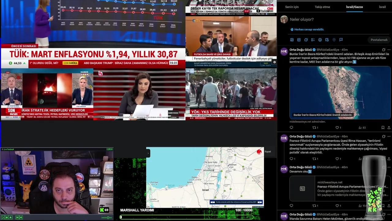392x221 pixels.
Task: Click the Postalamak post button
Action: click(x=379, y=40)
